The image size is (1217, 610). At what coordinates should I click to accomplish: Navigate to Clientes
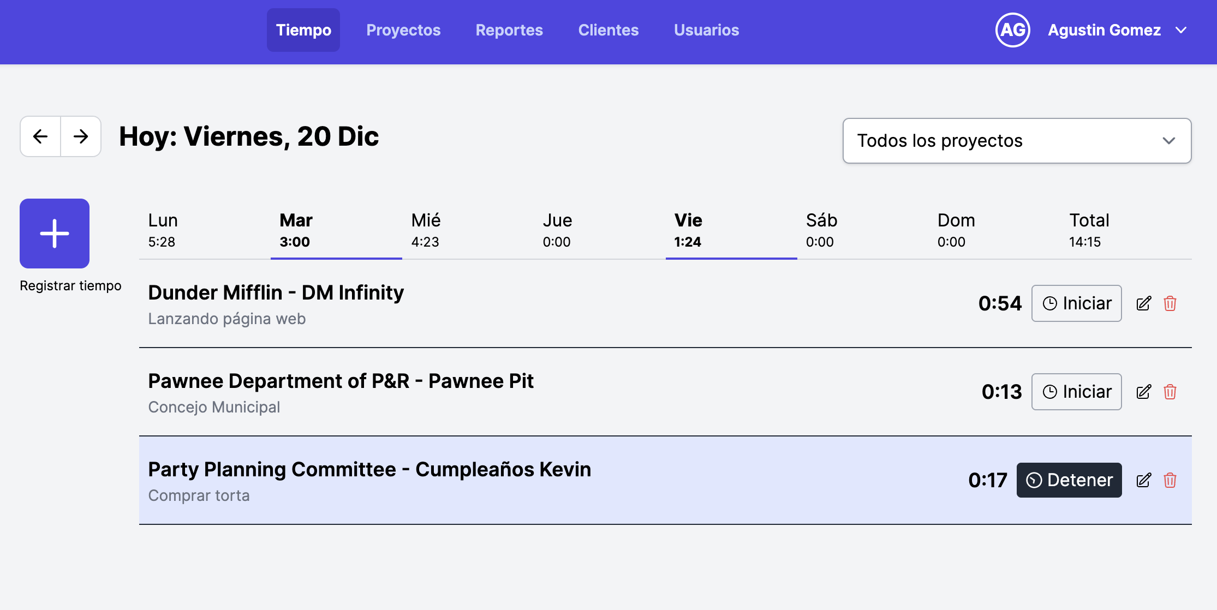click(x=608, y=30)
